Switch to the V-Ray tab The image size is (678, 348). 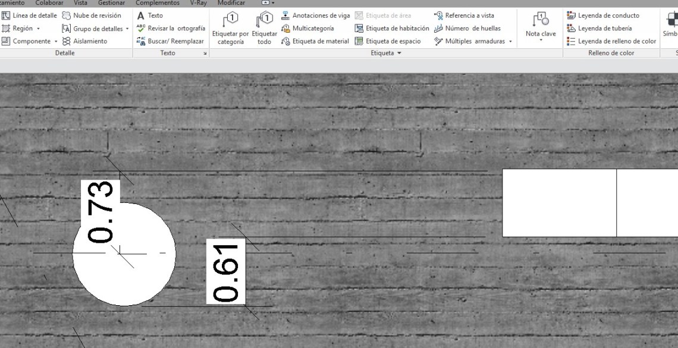pyautogui.click(x=198, y=3)
